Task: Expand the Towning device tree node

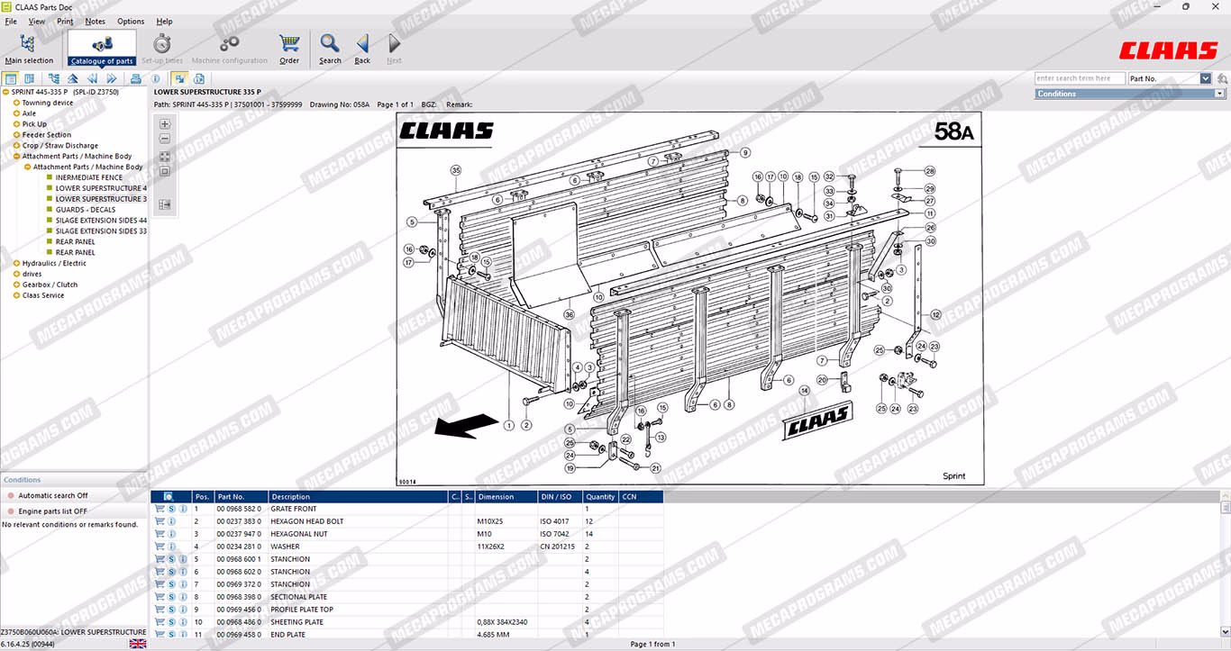Action: (x=16, y=103)
